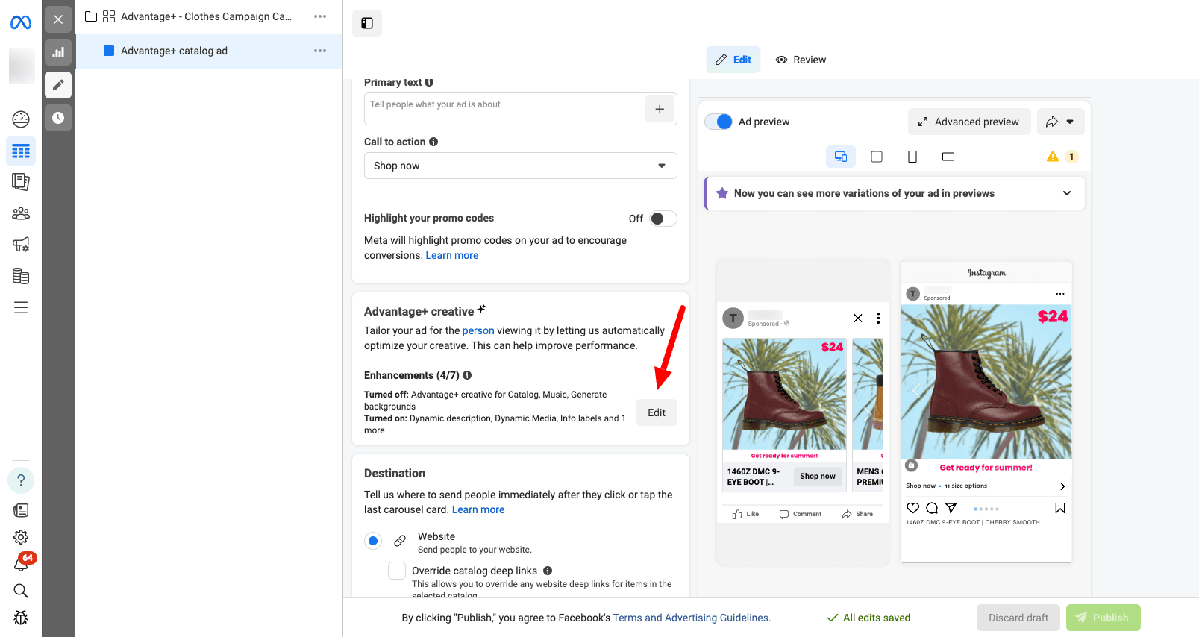
Task: Dismiss Facebook preview post with X
Action: (858, 318)
